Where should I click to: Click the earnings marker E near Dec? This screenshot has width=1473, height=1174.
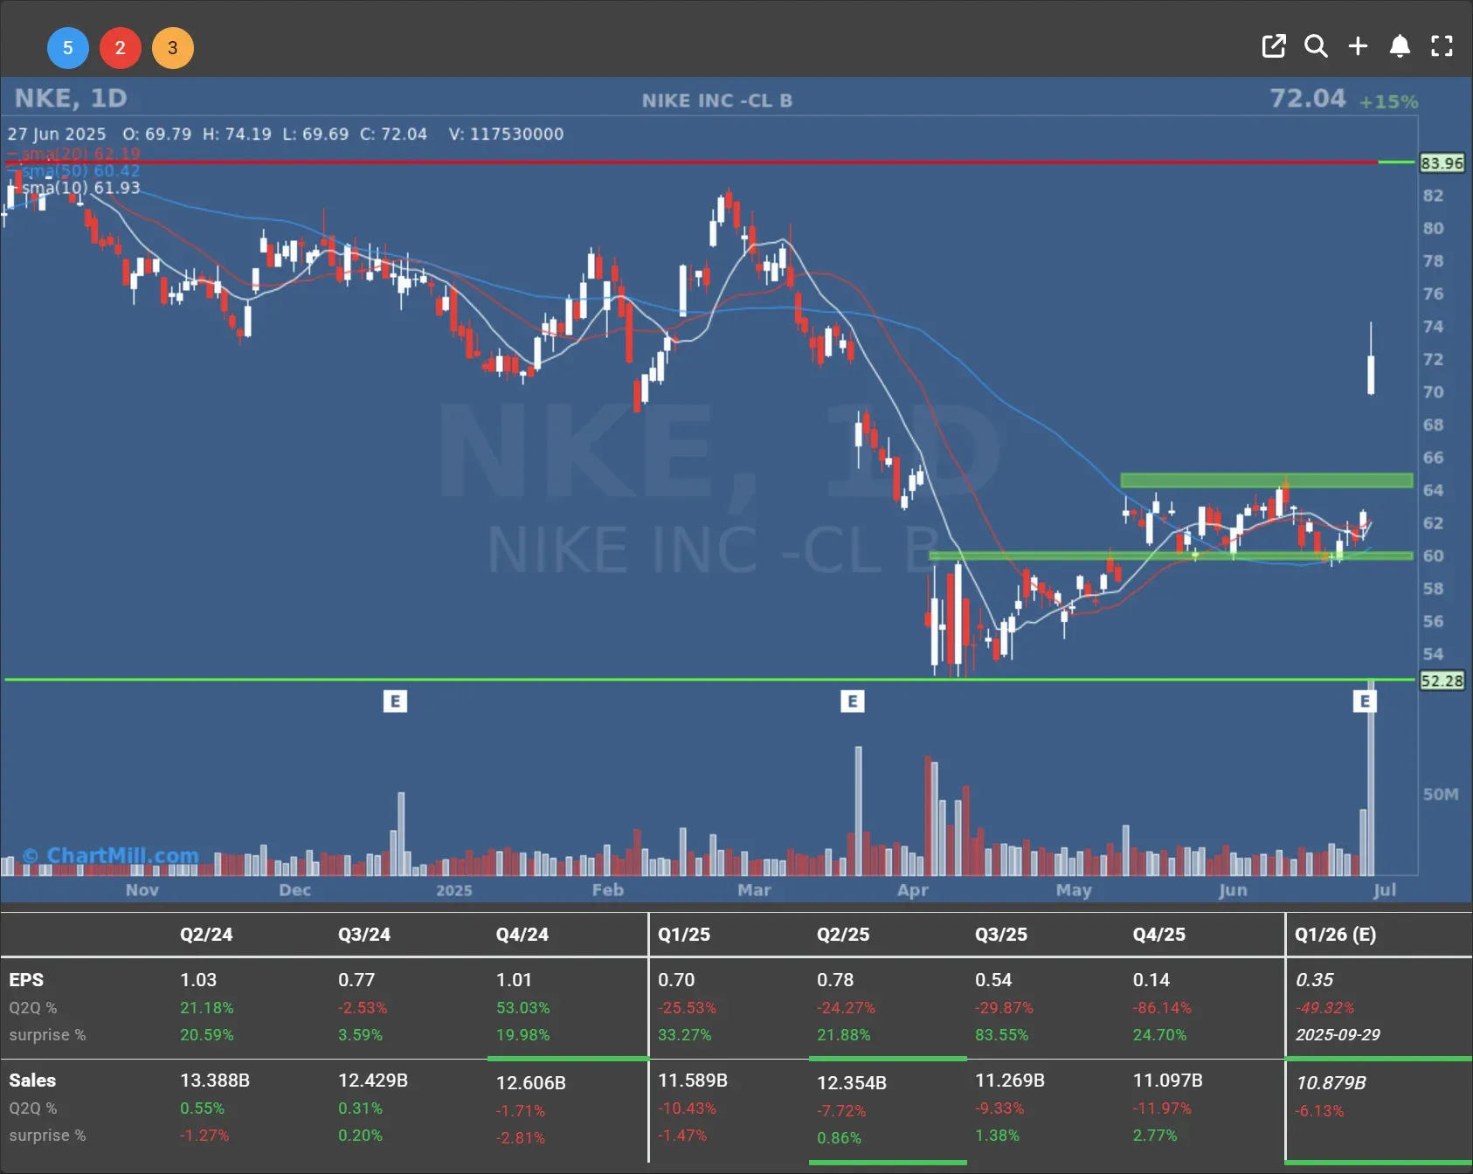pyautogui.click(x=395, y=701)
